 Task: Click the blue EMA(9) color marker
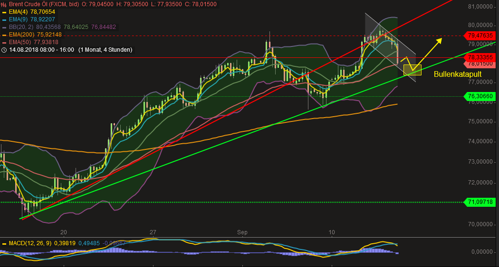point(4,20)
